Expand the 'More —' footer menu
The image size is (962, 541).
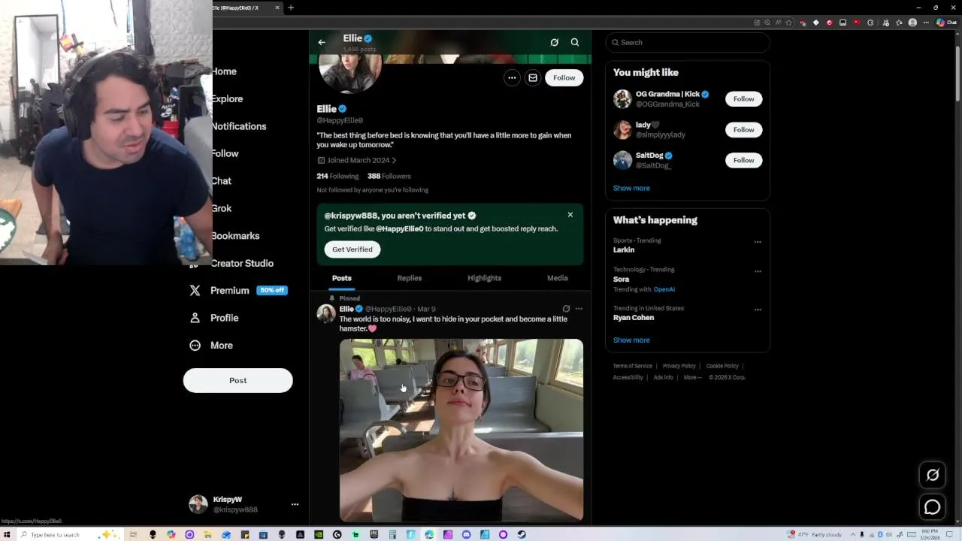coord(692,377)
